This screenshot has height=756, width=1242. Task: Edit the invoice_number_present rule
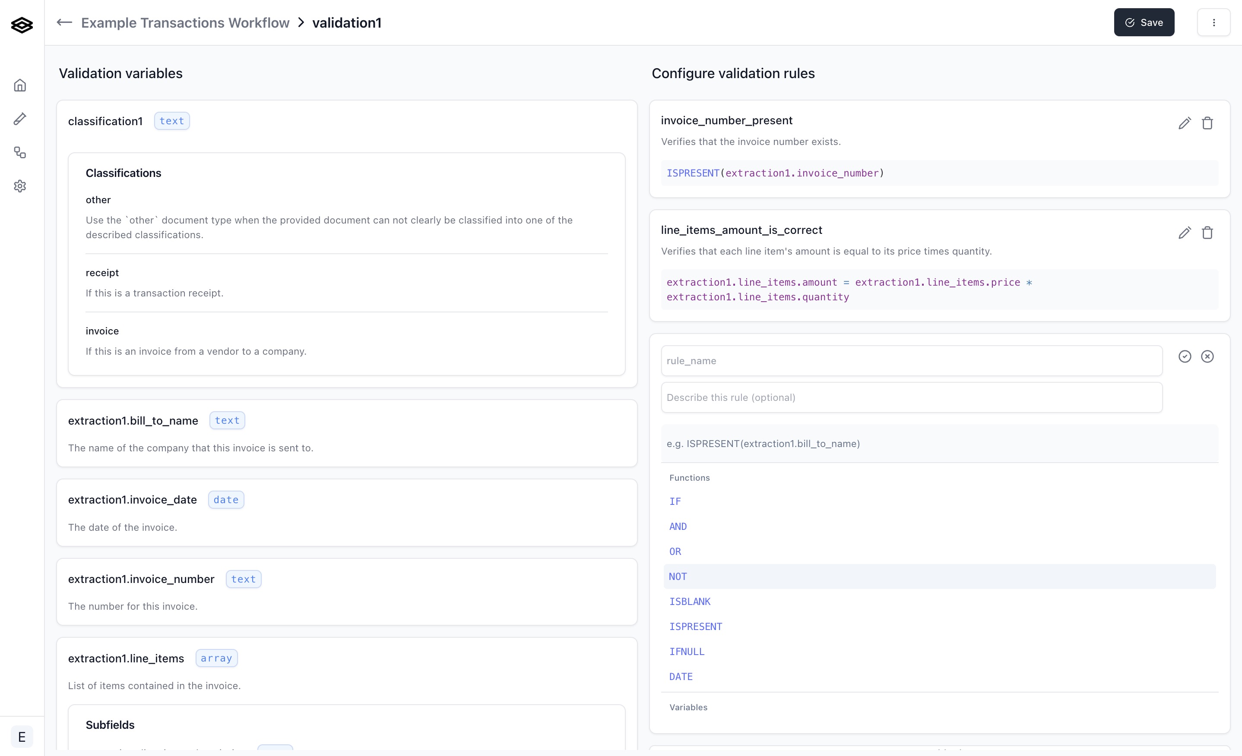click(1185, 123)
